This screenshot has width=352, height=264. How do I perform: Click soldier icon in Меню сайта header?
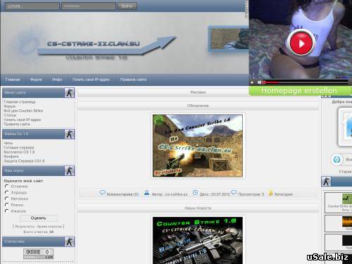point(70,93)
